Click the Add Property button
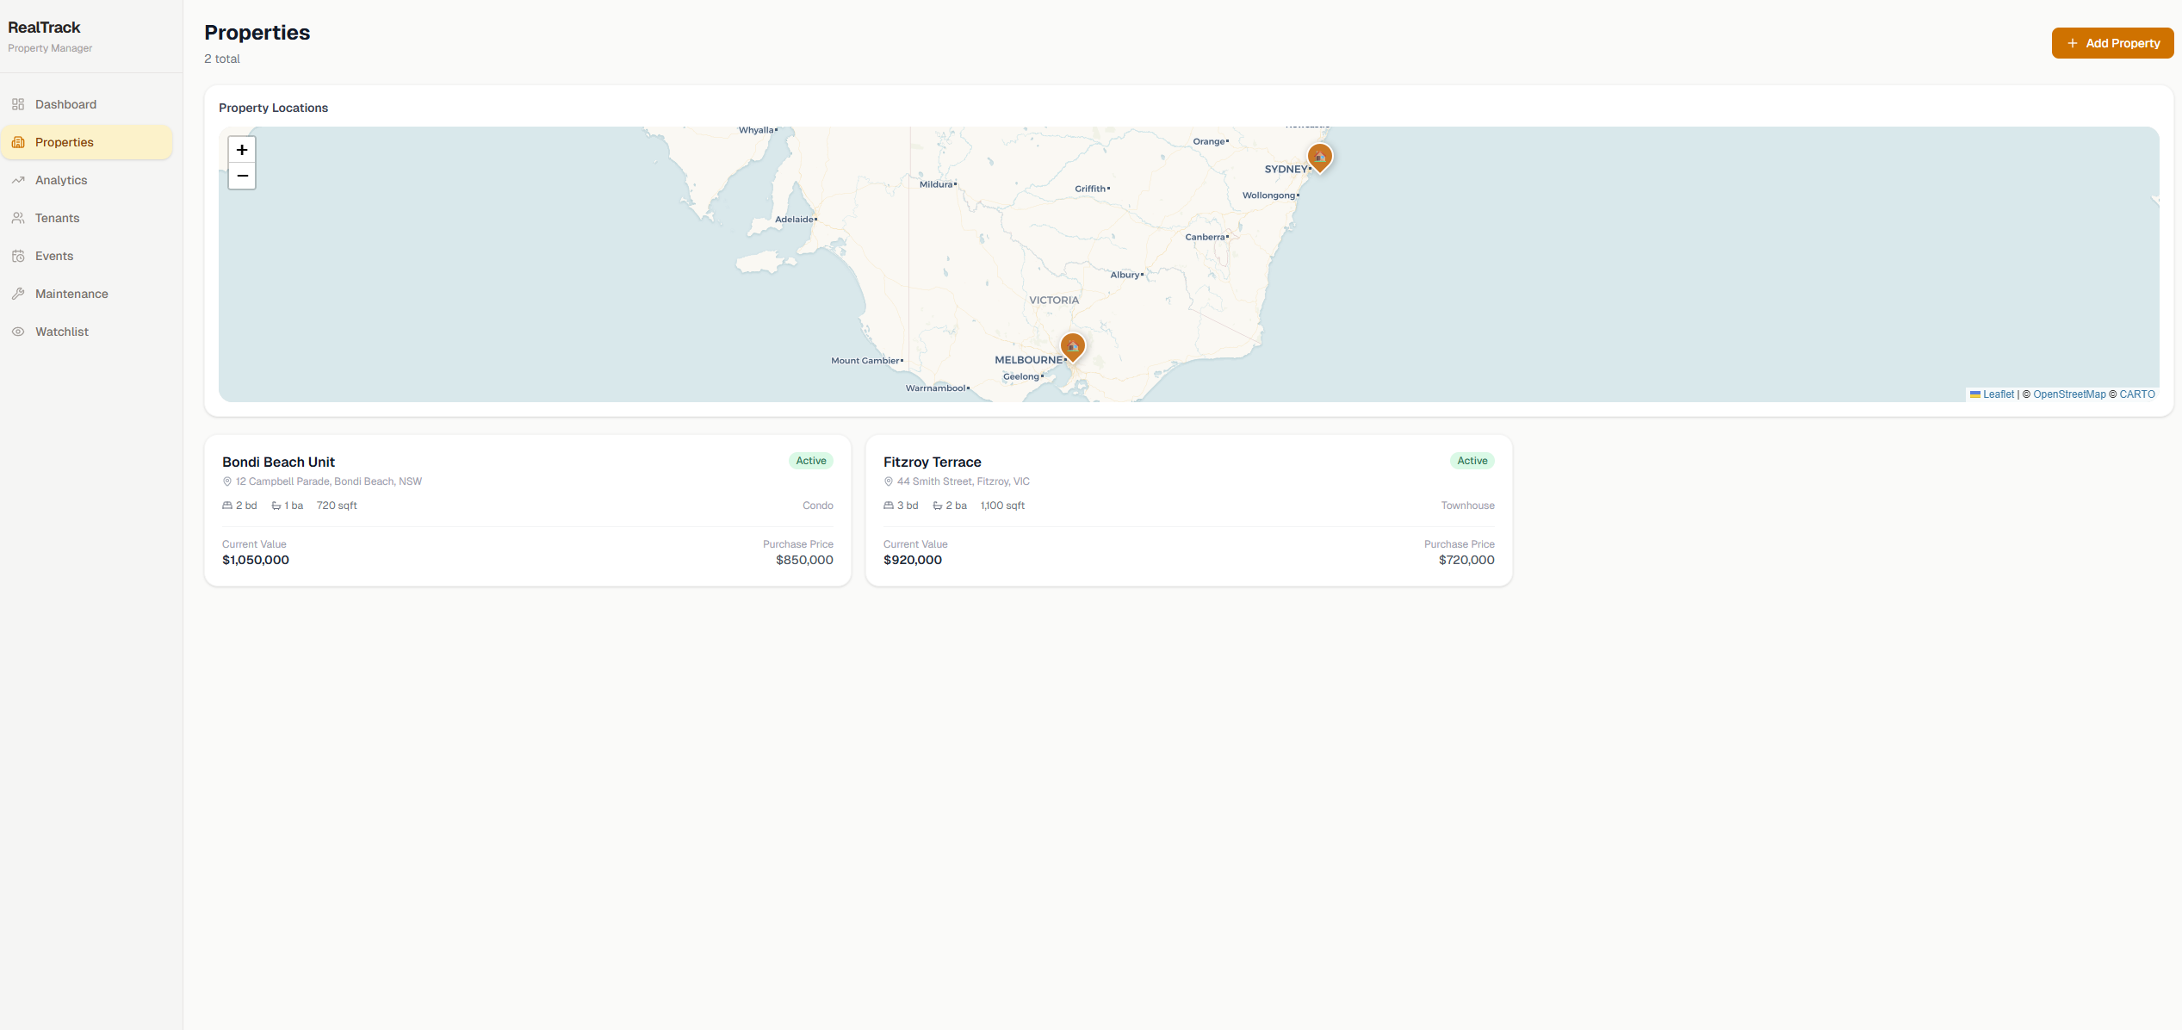 tap(2112, 42)
